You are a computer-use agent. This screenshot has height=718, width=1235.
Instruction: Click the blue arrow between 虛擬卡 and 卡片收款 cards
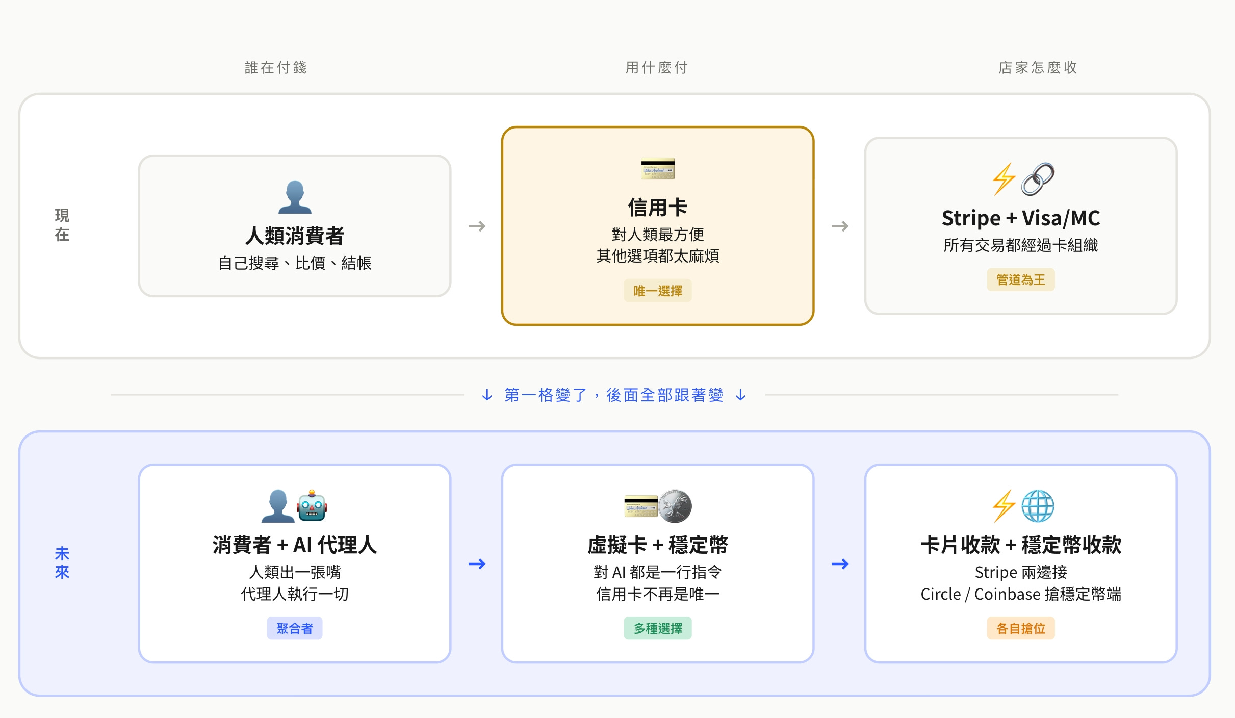coord(840,563)
